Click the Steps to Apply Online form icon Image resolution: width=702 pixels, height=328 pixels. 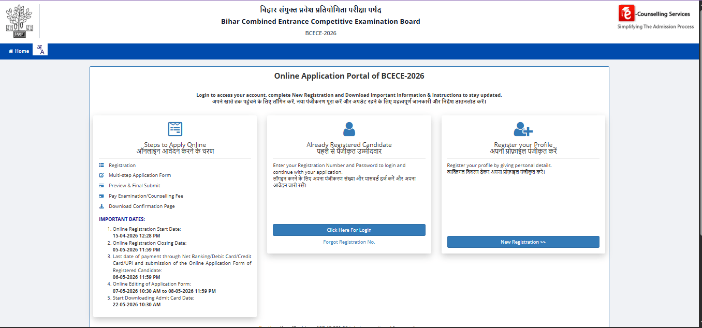coord(174,129)
